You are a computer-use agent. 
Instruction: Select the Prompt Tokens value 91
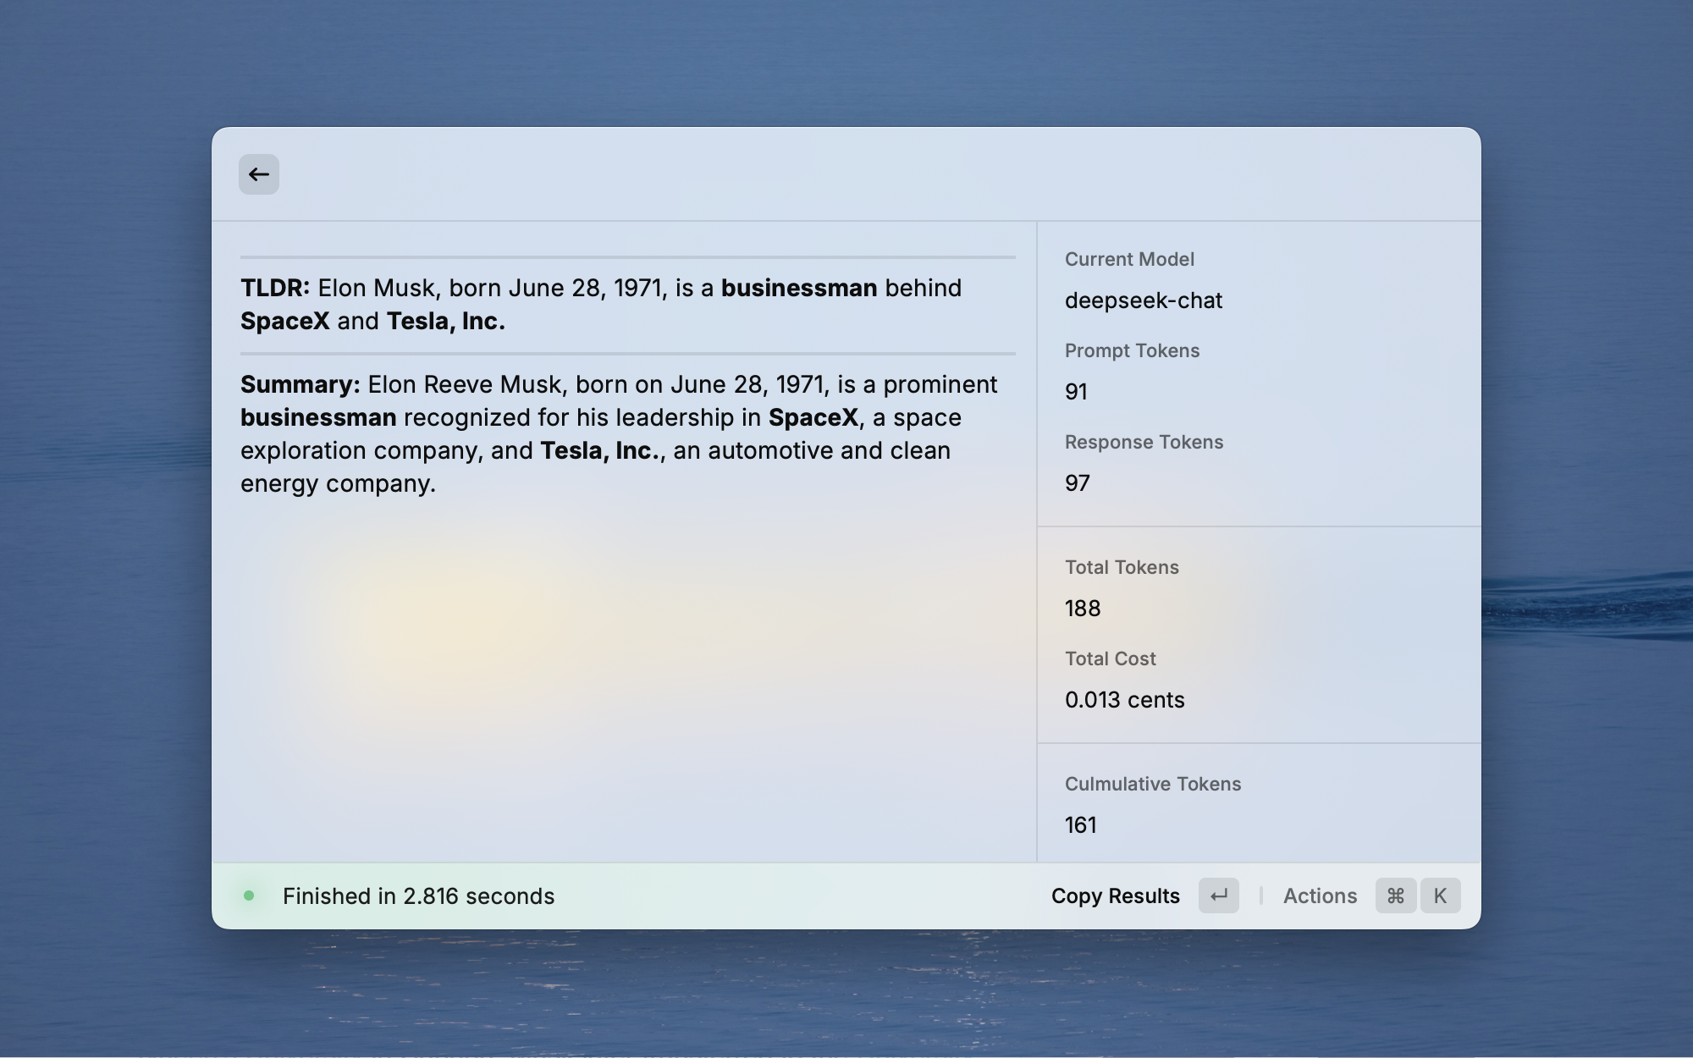(1076, 392)
